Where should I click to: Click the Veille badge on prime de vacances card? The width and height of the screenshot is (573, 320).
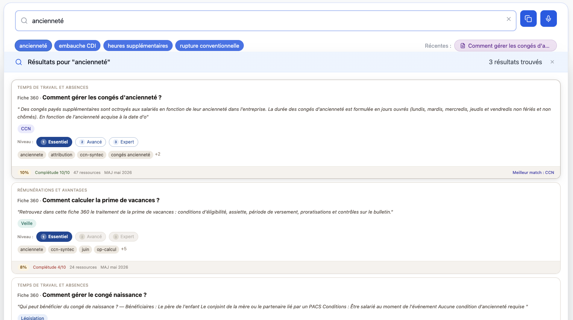click(x=27, y=223)
